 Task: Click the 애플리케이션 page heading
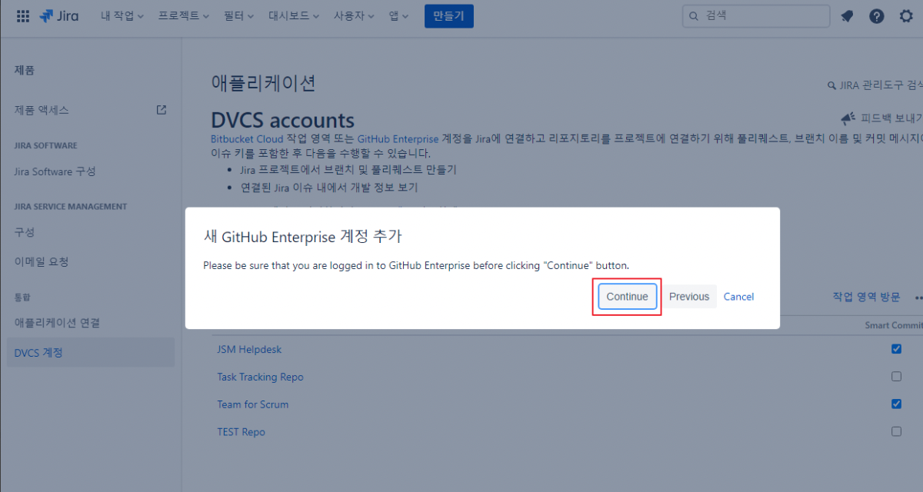point(263,83)
